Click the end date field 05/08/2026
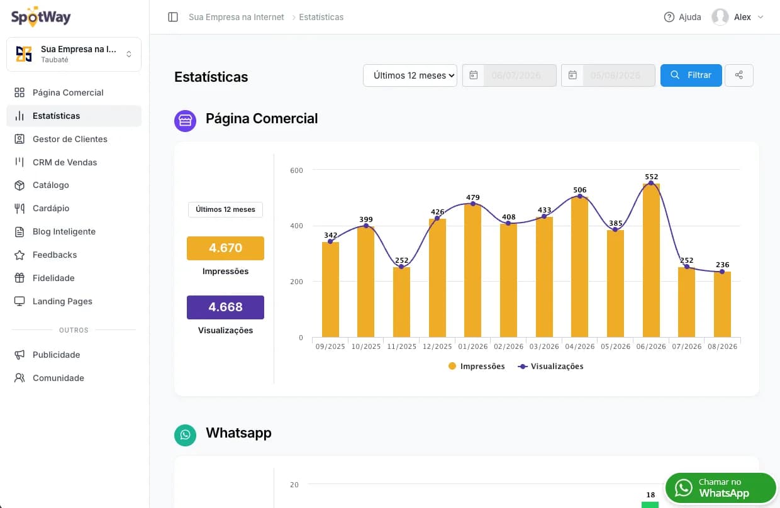The width and height of the screenshot is (780, 508). tap(618, 75)
